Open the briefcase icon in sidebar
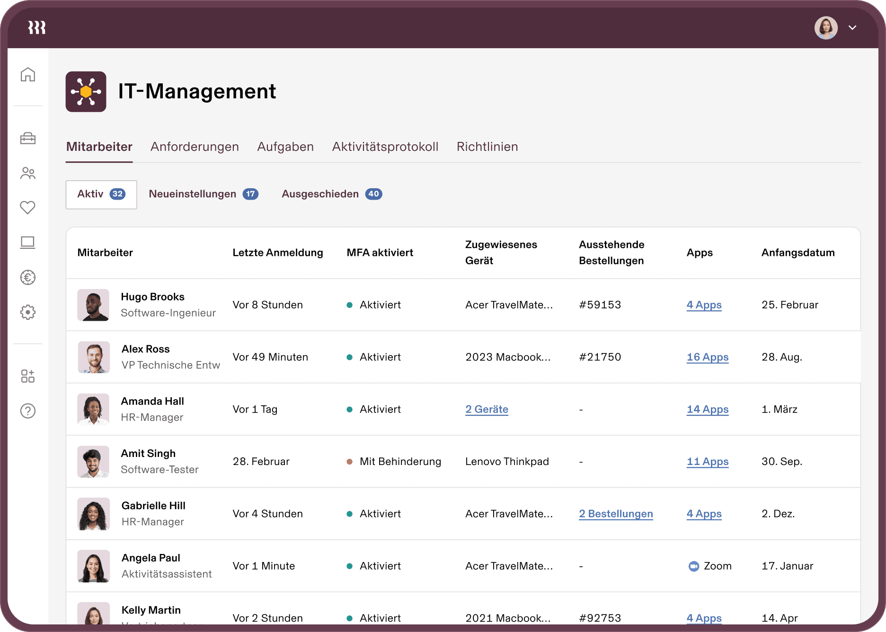This screenshot has height=632, width=886. tap(28, 138)
